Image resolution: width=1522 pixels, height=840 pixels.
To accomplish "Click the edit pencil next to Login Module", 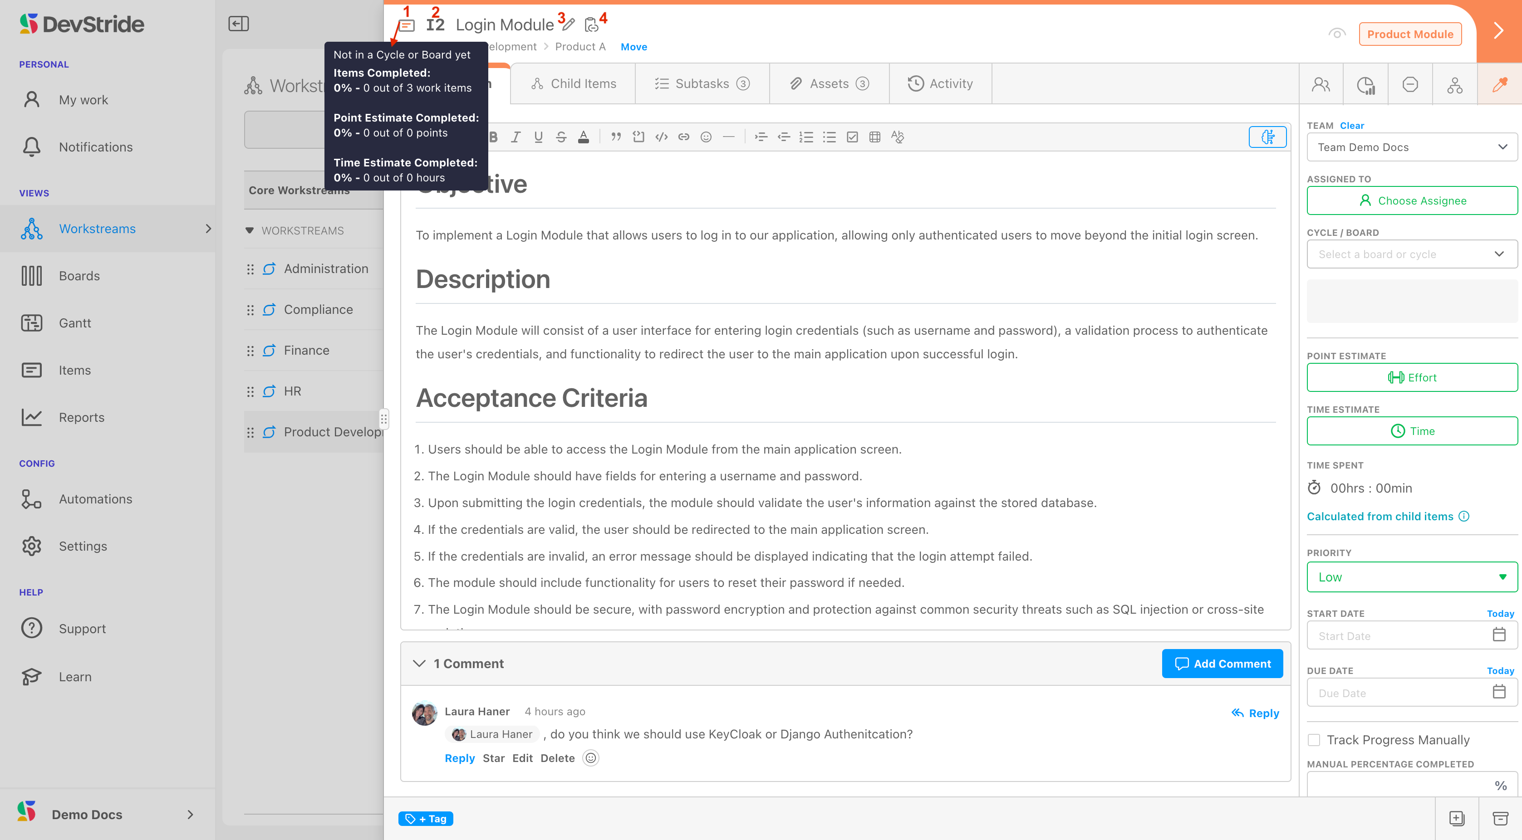I will pos(569,25).
